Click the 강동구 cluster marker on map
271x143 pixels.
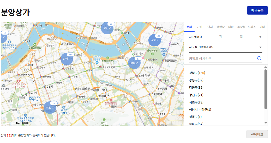click(154, 40)
